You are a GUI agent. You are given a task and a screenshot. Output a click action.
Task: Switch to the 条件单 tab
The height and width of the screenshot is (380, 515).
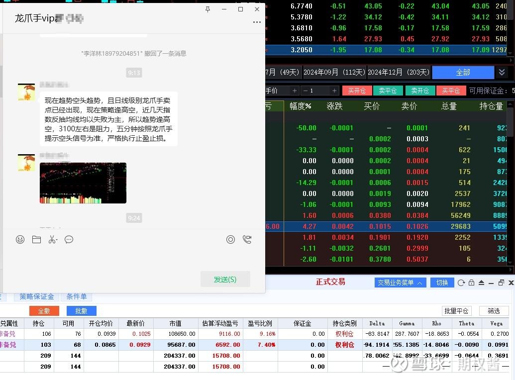point(77,296)
